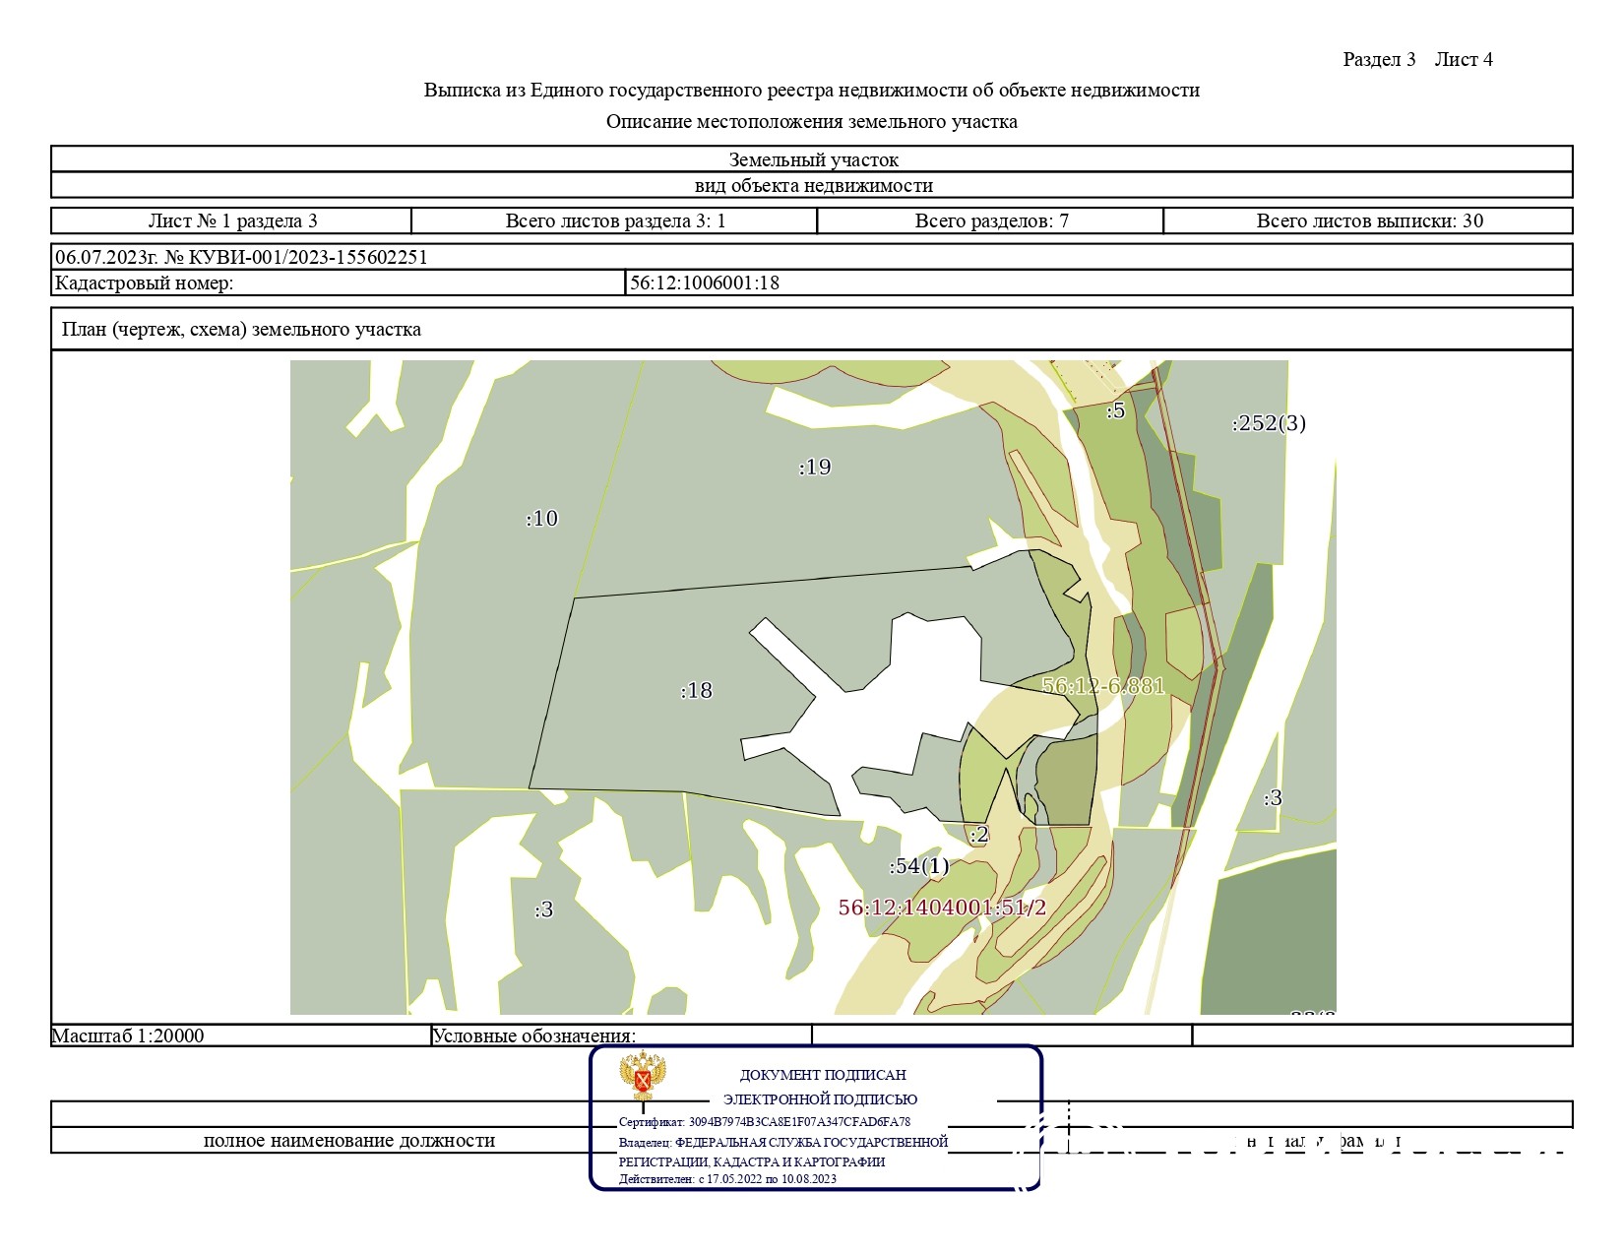Click the 'Всего листов выписки: 30' cell
This screenshot has width=1624, height=1255.
pyautogui.click(x=1369, y=221)
